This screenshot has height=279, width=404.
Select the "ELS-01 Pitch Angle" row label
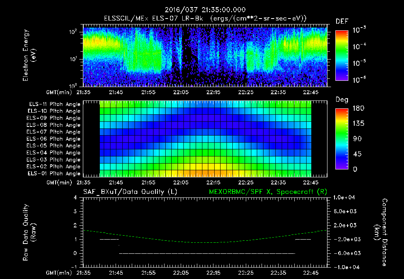(54, 173)
